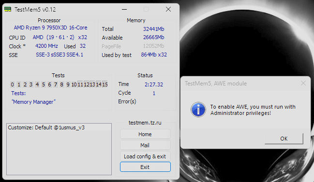Viewport: 314px width, 182px height.
Task: Click the AWE Administrator privileges message text
Action: pos(253,110)
